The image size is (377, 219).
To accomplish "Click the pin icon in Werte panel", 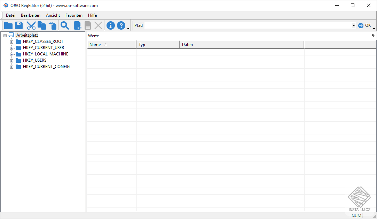I will click(373, 36).
